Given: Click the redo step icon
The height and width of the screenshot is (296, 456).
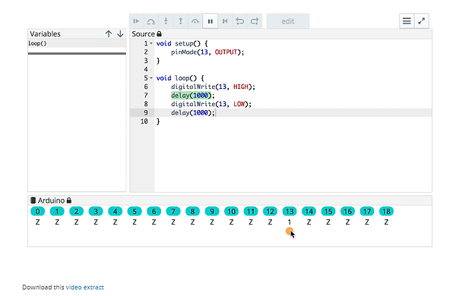Looking at the screenshot, I should [255, 21].
